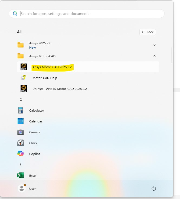This screenshot has width=180, height=199.
Task: Open the Calendar app icon
Action: 21,121
